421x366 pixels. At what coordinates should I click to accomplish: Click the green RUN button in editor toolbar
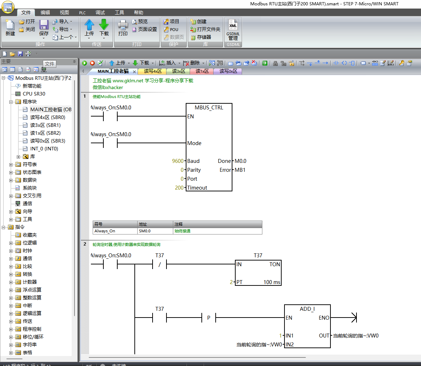(x=84, y=63)
